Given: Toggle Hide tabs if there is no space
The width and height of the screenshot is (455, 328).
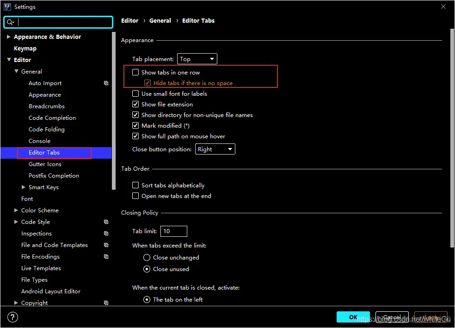Looking at the screenshot, I should click(148, 83).
